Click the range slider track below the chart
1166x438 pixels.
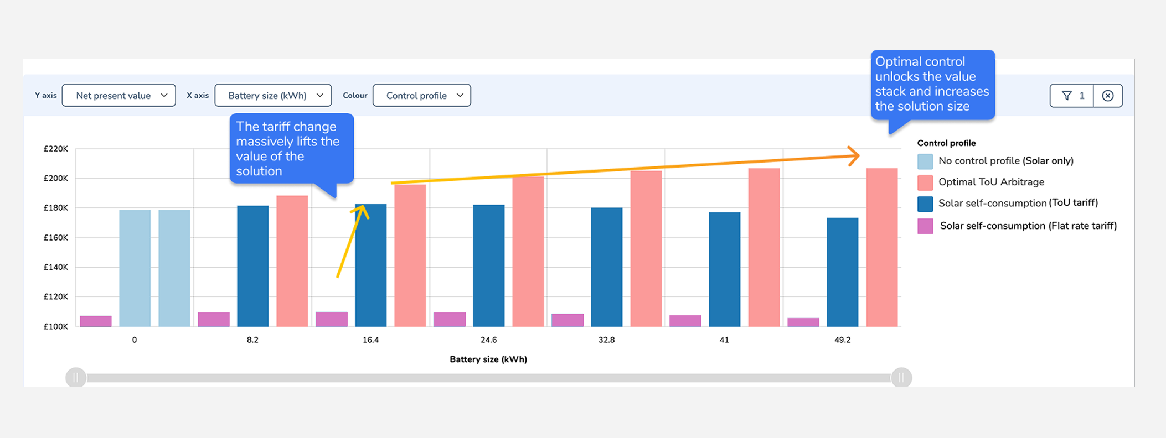tap(488, 378)
